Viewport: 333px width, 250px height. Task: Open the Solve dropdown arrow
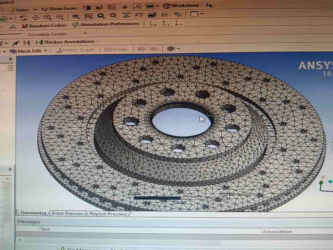[35, 10]
